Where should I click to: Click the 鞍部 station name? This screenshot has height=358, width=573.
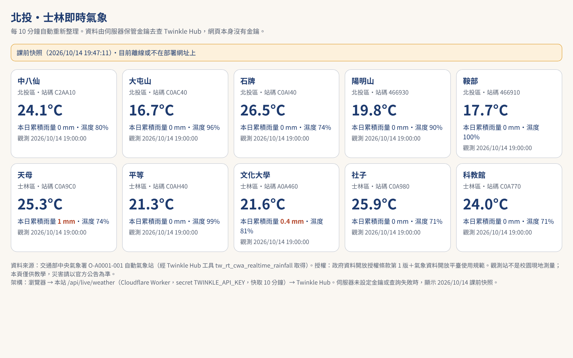coord(470,81)
